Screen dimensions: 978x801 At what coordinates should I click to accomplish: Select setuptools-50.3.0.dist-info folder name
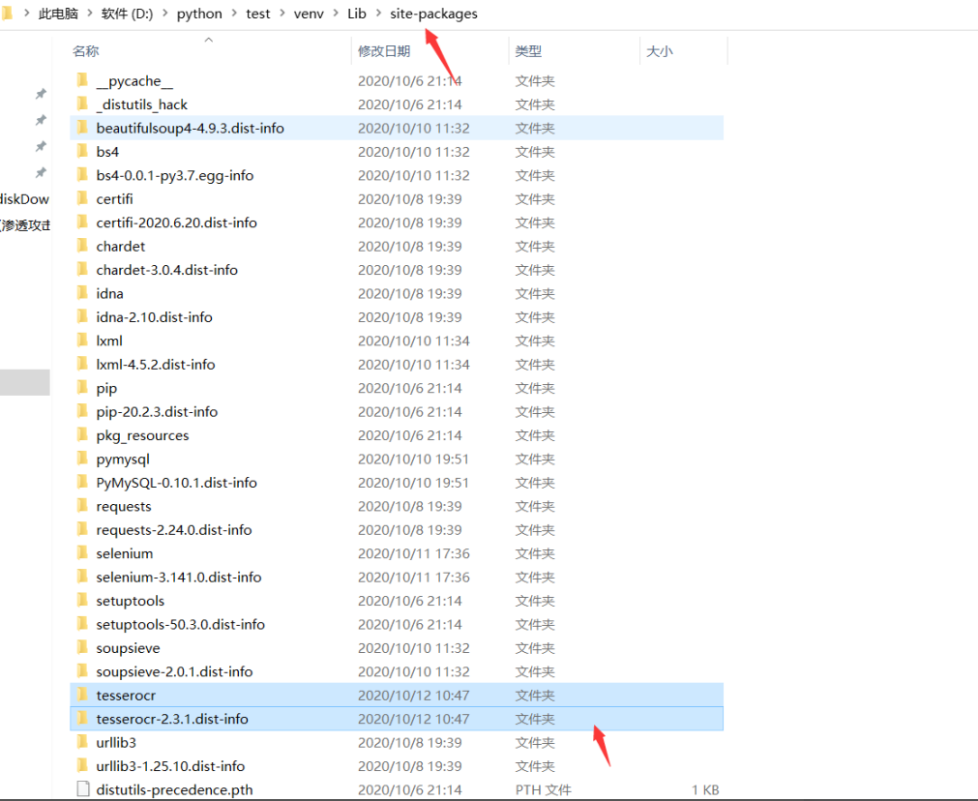click(x=180, y=625)
